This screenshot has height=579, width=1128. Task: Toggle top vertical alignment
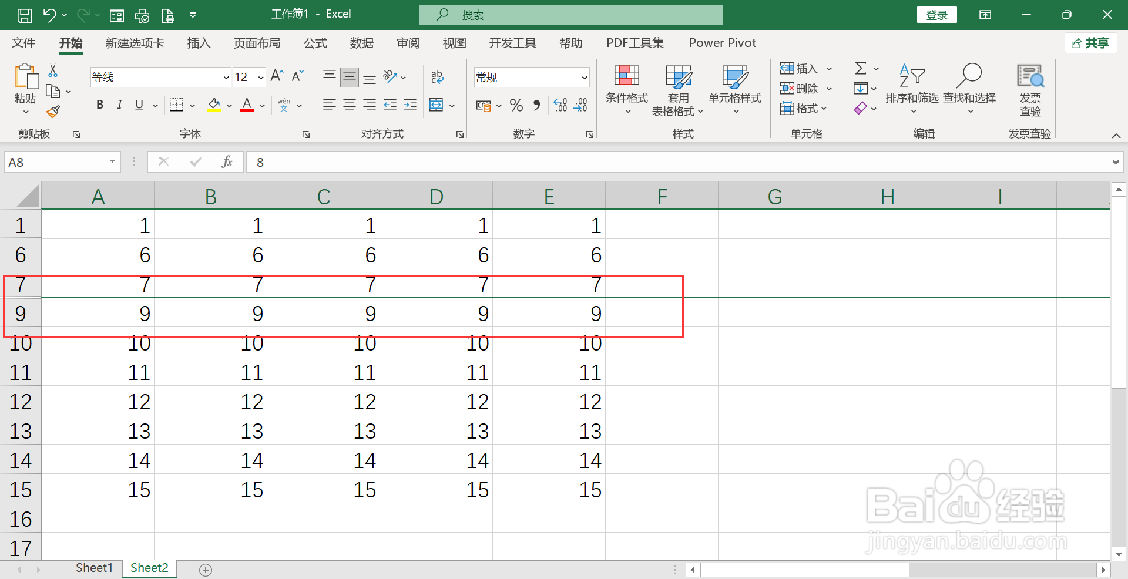[330, 76]
